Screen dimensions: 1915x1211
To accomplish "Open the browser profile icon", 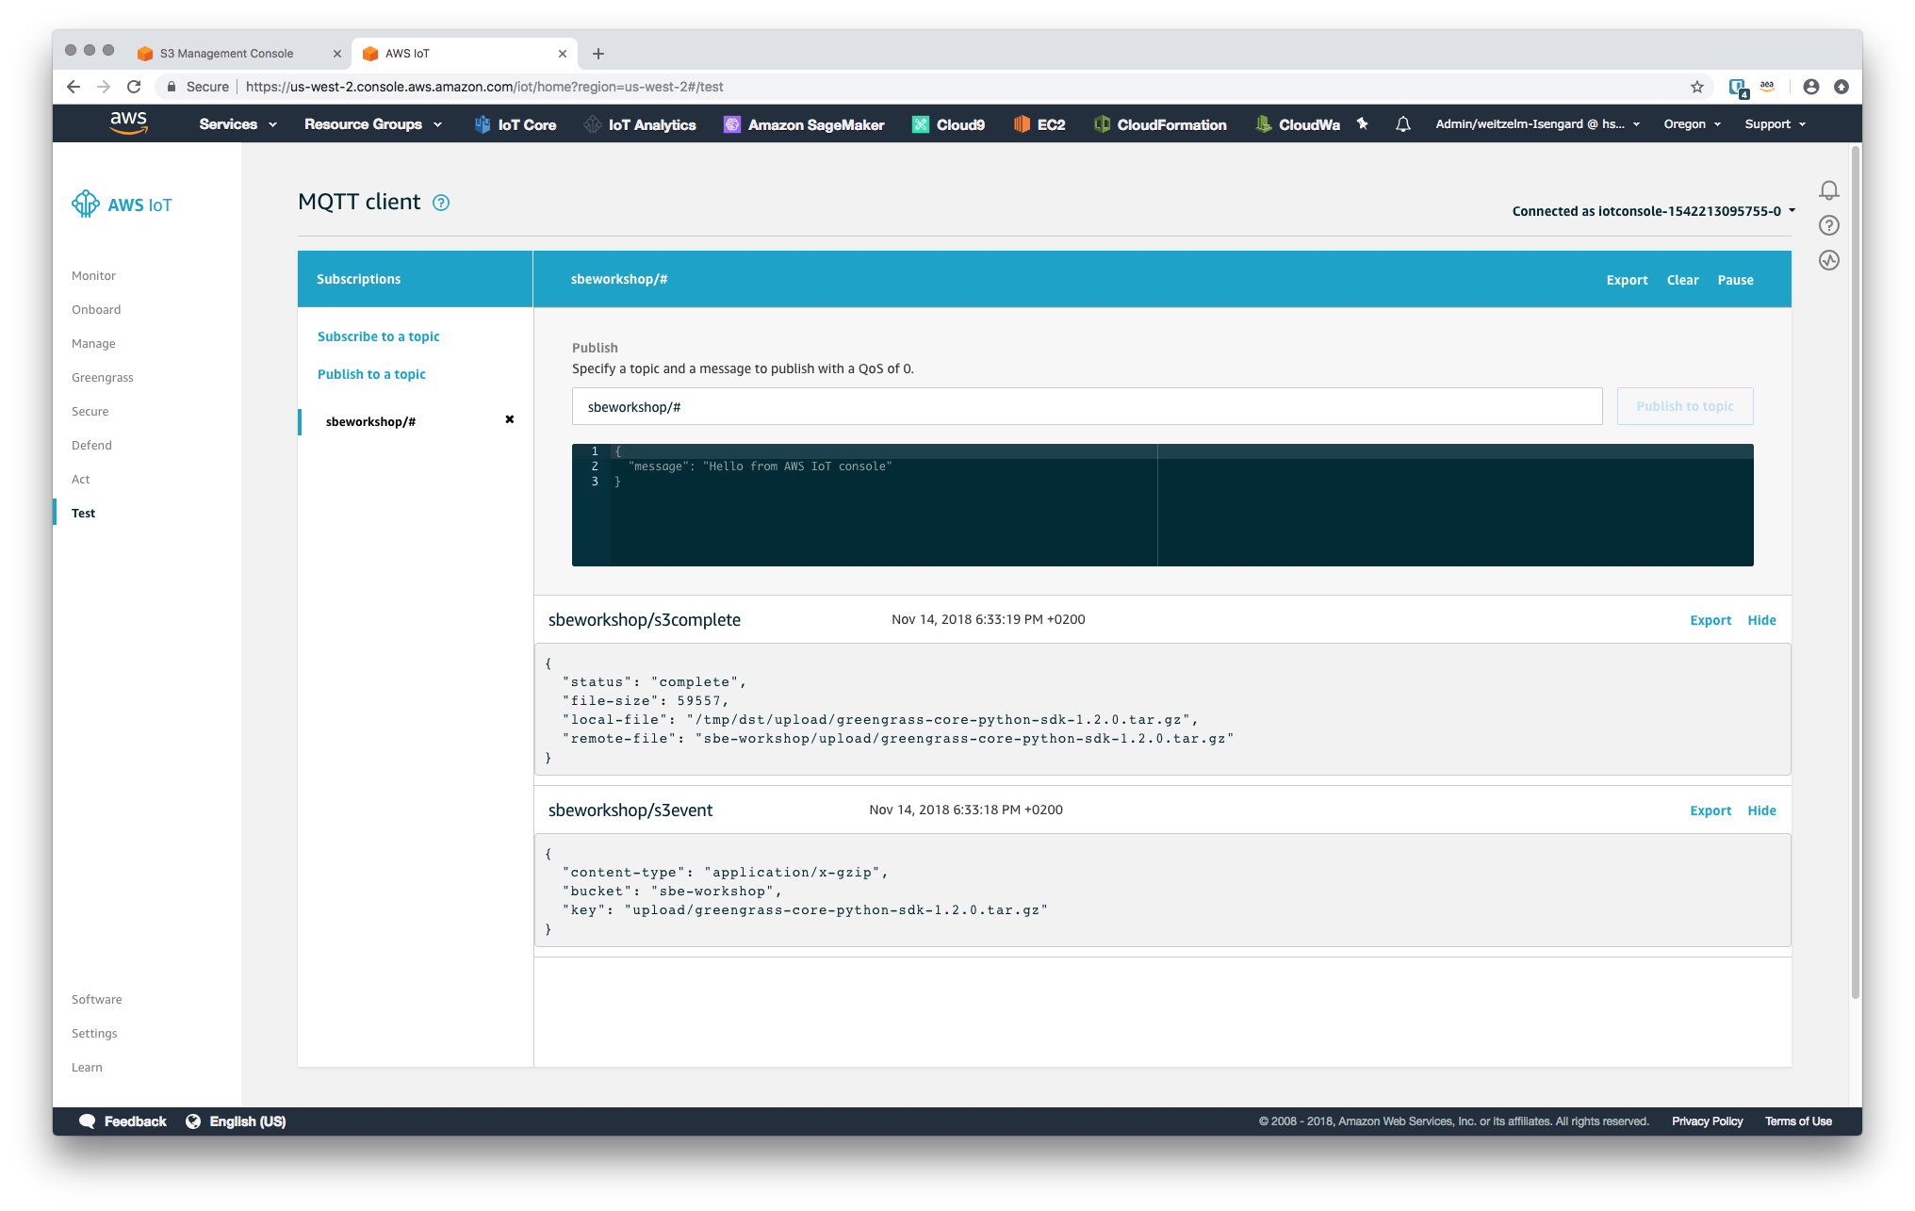I will [x=1811, y=87].
